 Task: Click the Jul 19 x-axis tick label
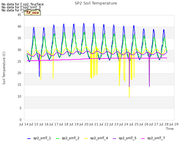point(74,124)
